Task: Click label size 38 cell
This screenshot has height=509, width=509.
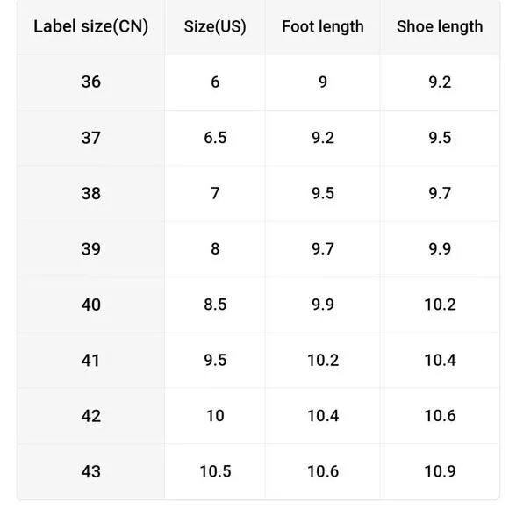Action: click(91, 193)
